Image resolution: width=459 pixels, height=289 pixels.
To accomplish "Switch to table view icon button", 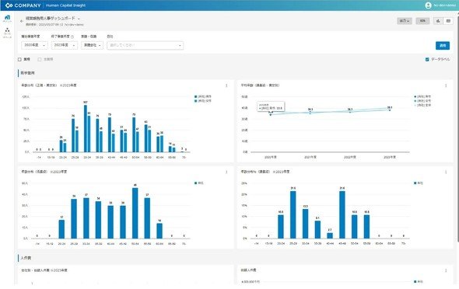I will (448, 21).
